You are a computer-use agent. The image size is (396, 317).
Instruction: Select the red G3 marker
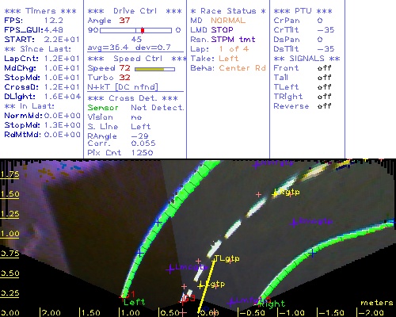189,299
